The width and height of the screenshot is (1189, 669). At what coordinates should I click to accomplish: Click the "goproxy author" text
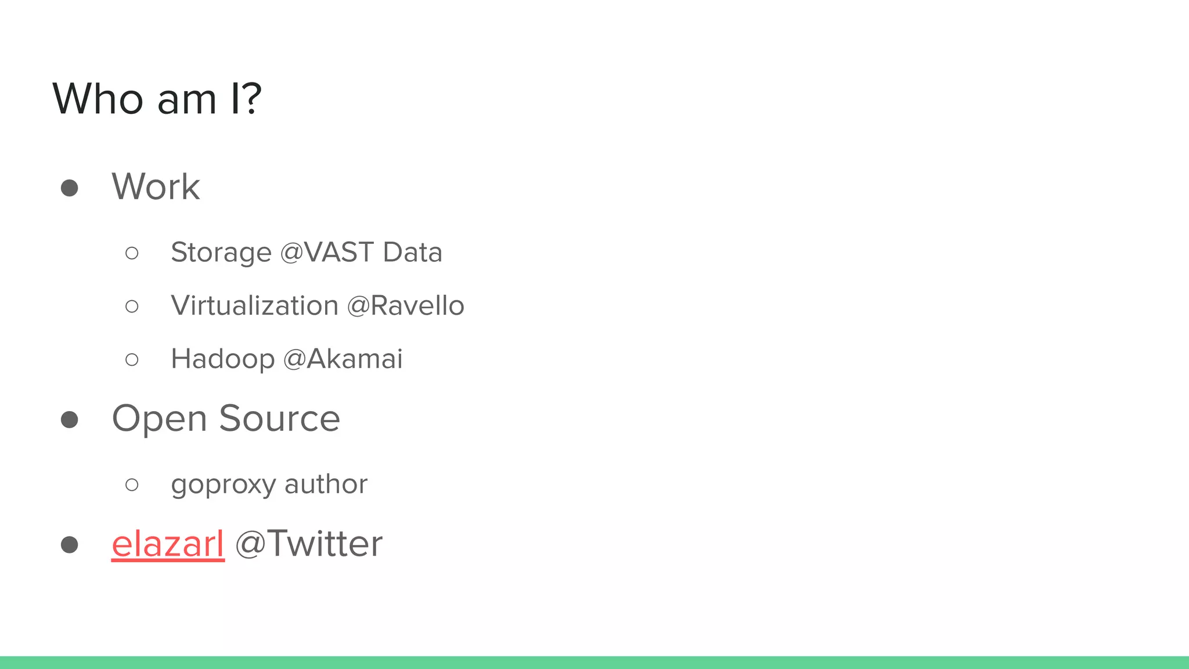269,484
